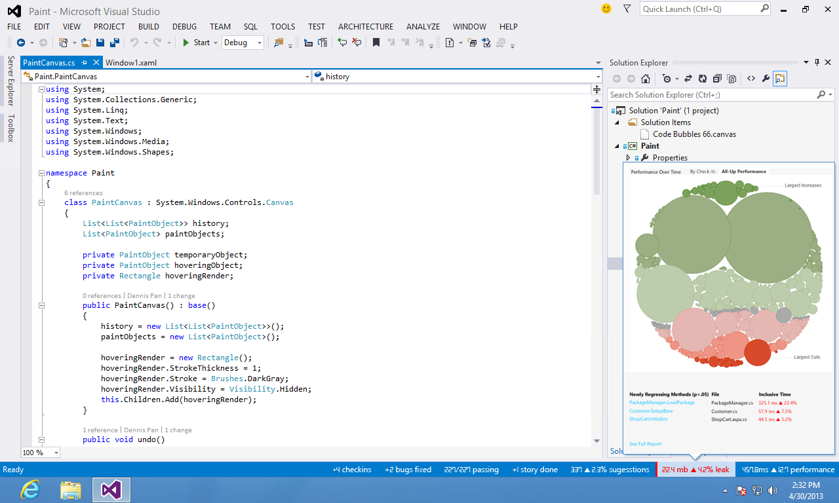Open a file using the toolbar folder icon
Screen dimensions: 839x503
[86, 43]
